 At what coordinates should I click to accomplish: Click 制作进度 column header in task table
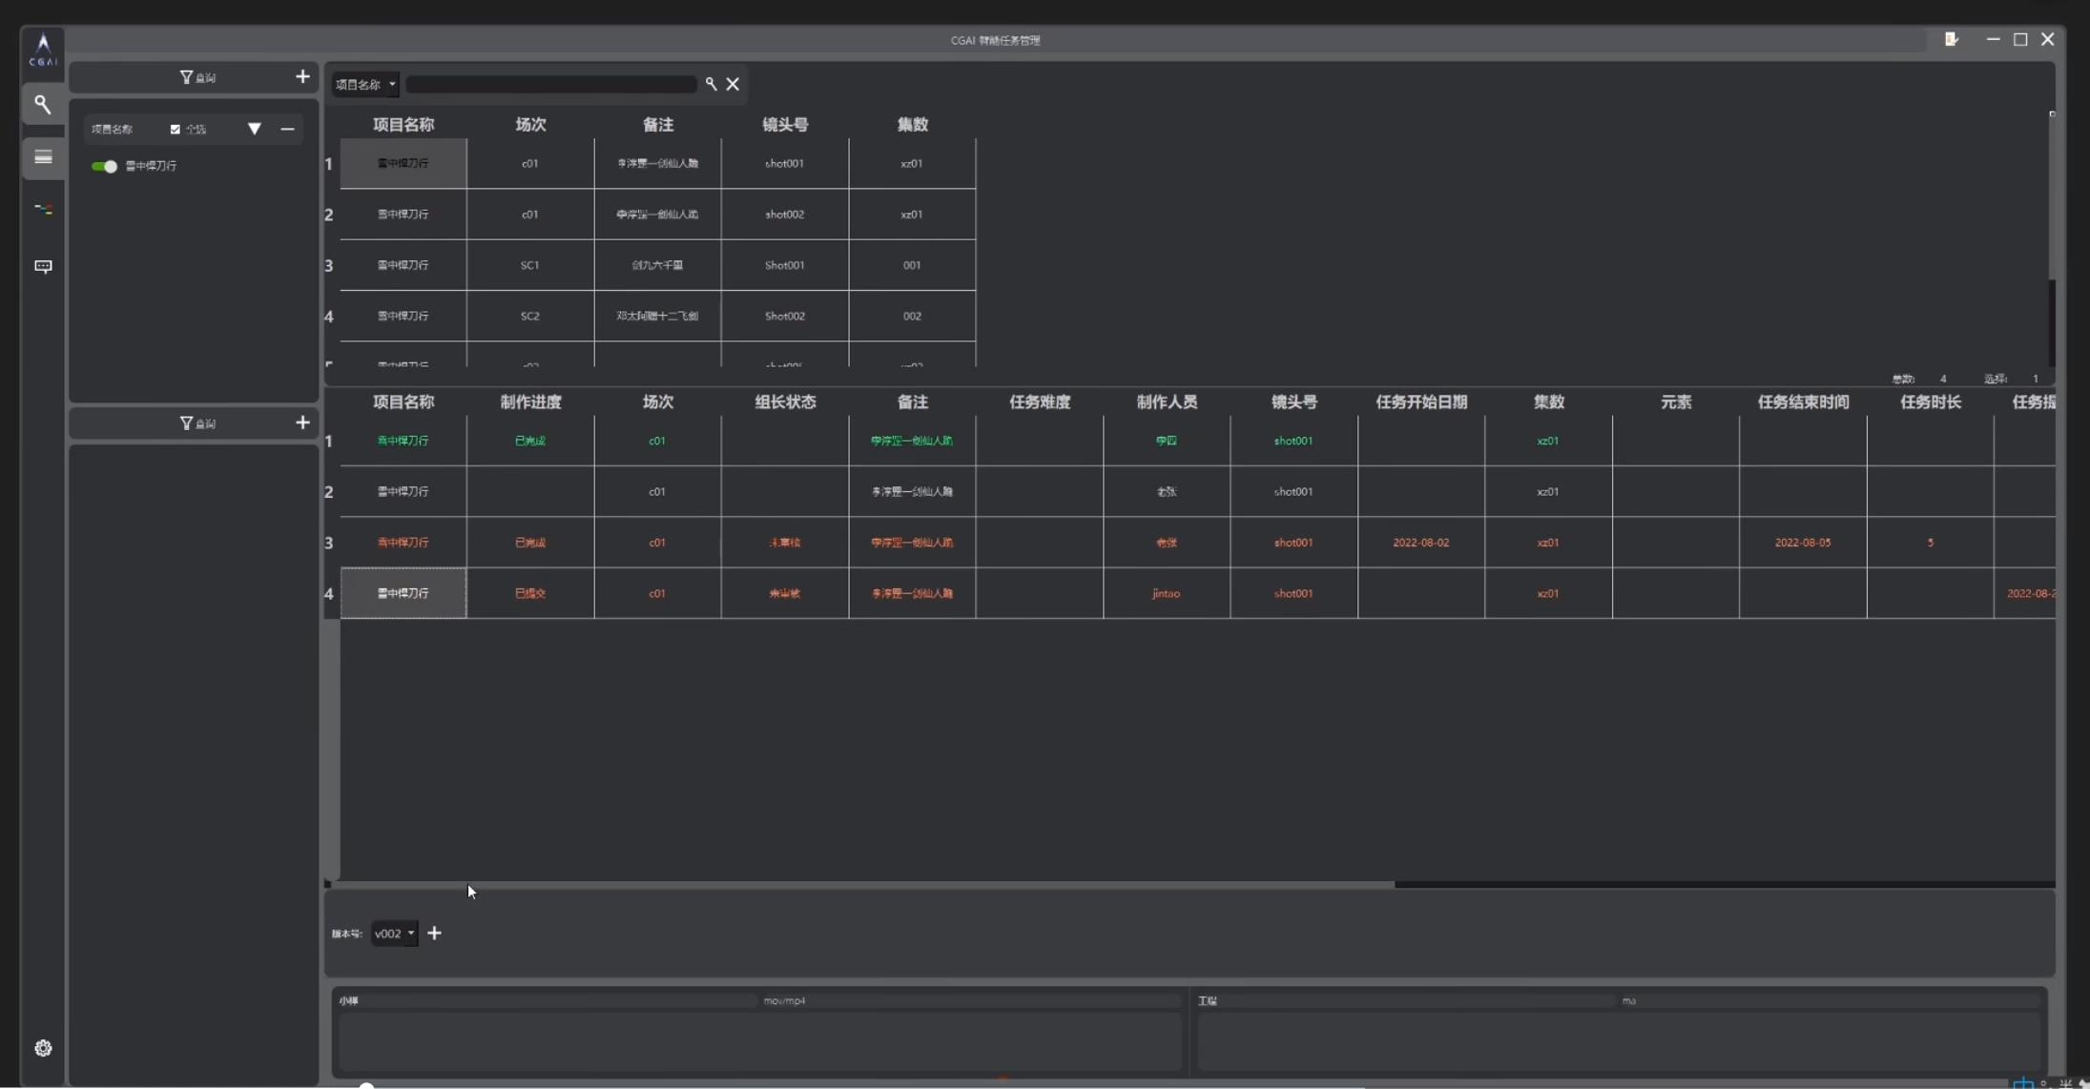530,402
